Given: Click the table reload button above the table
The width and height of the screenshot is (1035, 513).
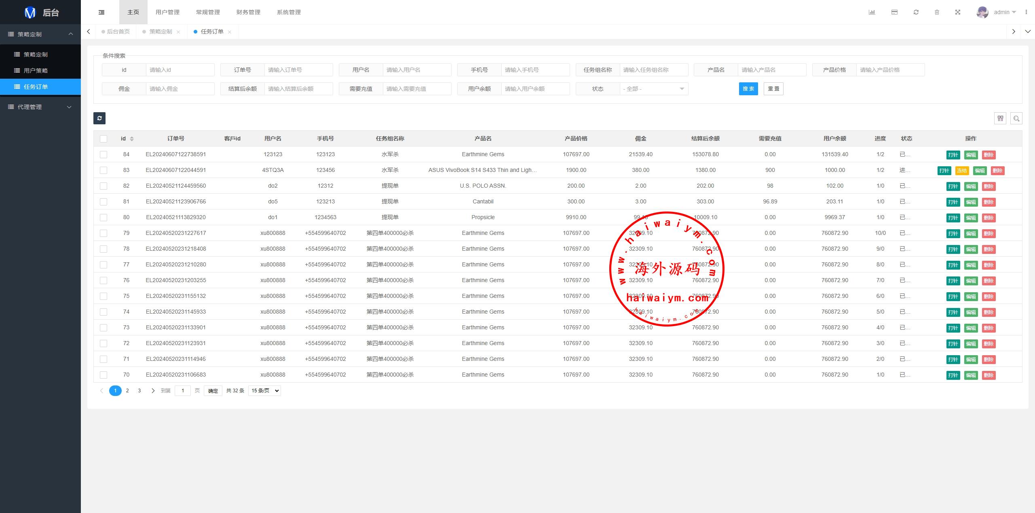Looking at the screenshot, I should click(99, 118).
